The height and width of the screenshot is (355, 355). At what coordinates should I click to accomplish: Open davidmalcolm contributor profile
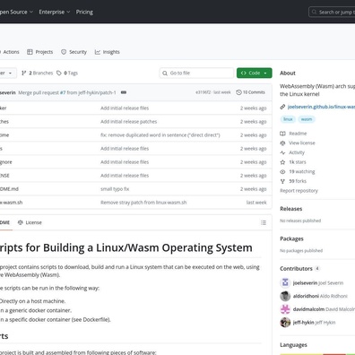point(308,309)
